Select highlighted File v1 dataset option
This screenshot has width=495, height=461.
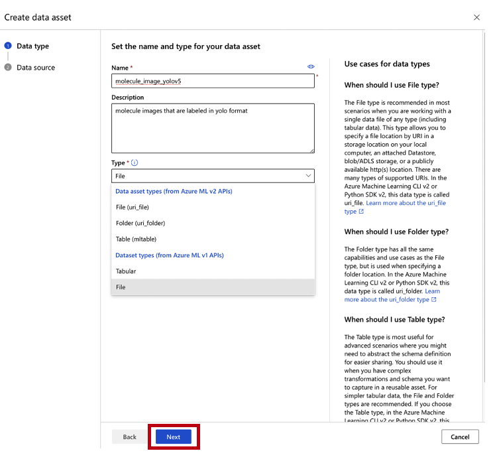(x=213, y=287)
